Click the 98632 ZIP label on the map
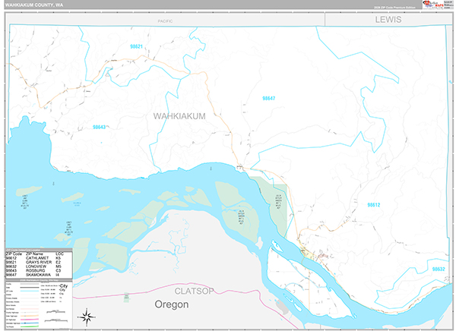The height and width of the screenshot is (331, 456). point(439,269)
